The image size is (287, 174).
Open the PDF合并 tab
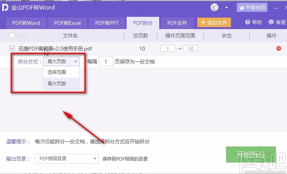click(x=177, y=23)
